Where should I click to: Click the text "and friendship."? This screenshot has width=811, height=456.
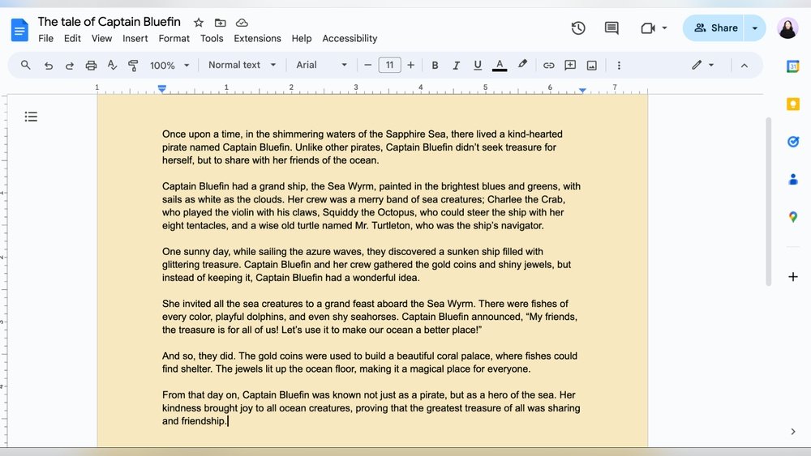tap(194, 421)
